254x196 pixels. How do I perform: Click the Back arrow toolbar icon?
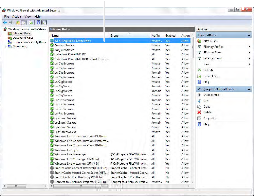click(x=5, y=22)
